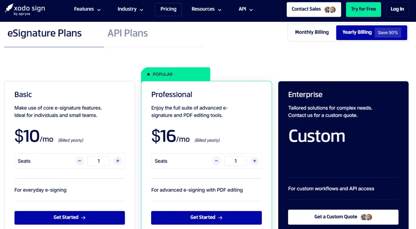Click the Save 50% badge
The height and width of the screenshot is (229, 416).
pyautogui.click(x=388, y=32)
